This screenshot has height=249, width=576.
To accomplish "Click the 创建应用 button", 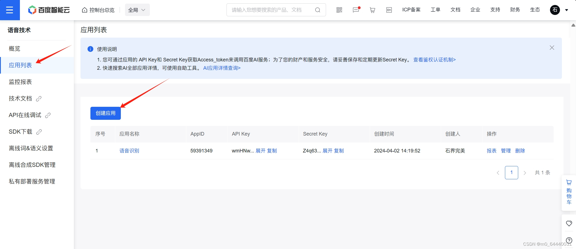I will coord(105,113).
